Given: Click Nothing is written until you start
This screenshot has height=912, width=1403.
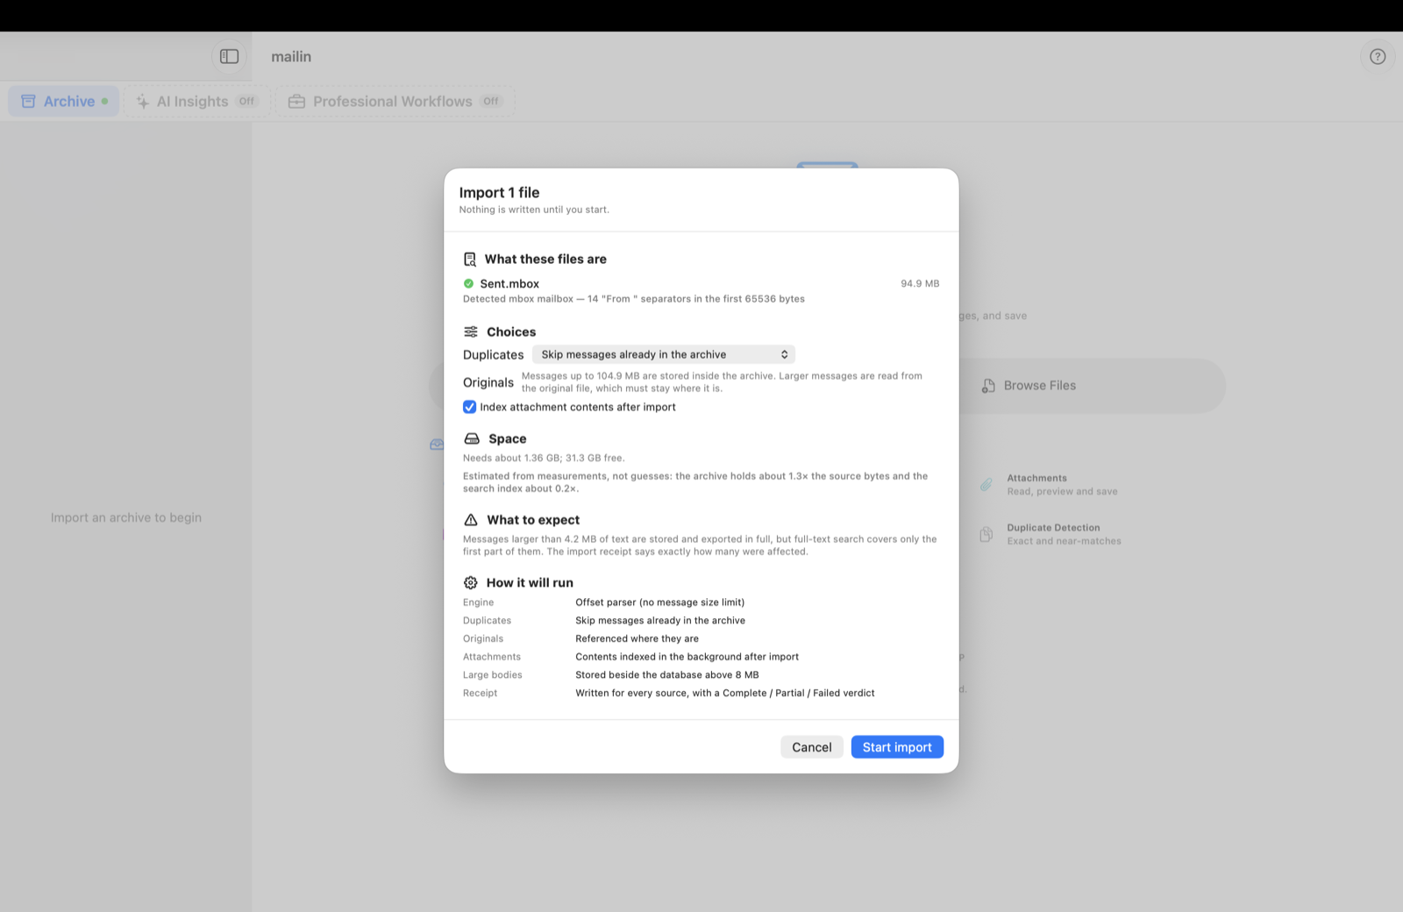Looking at the screenshot, I should click(534, 210).
